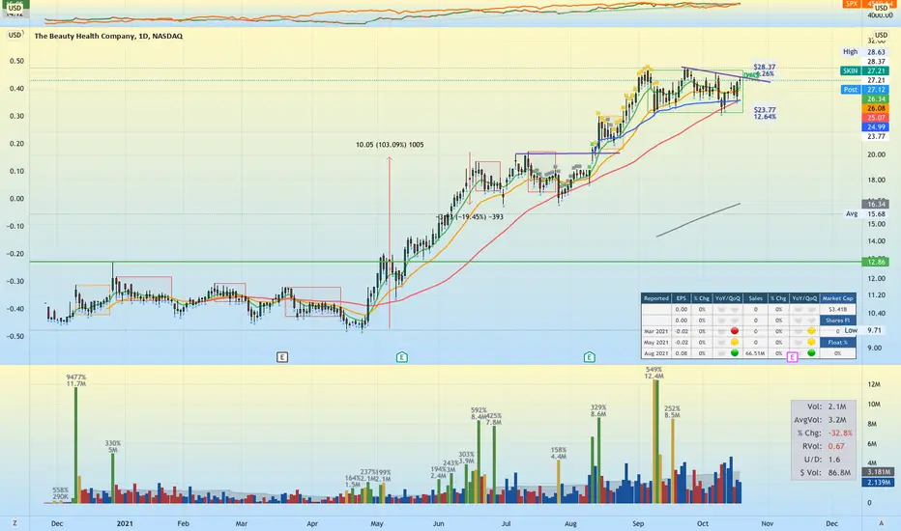This screenshot has width=901, height=531.
Task: Click the High 28.63 price label
Action: coord(863,52)
